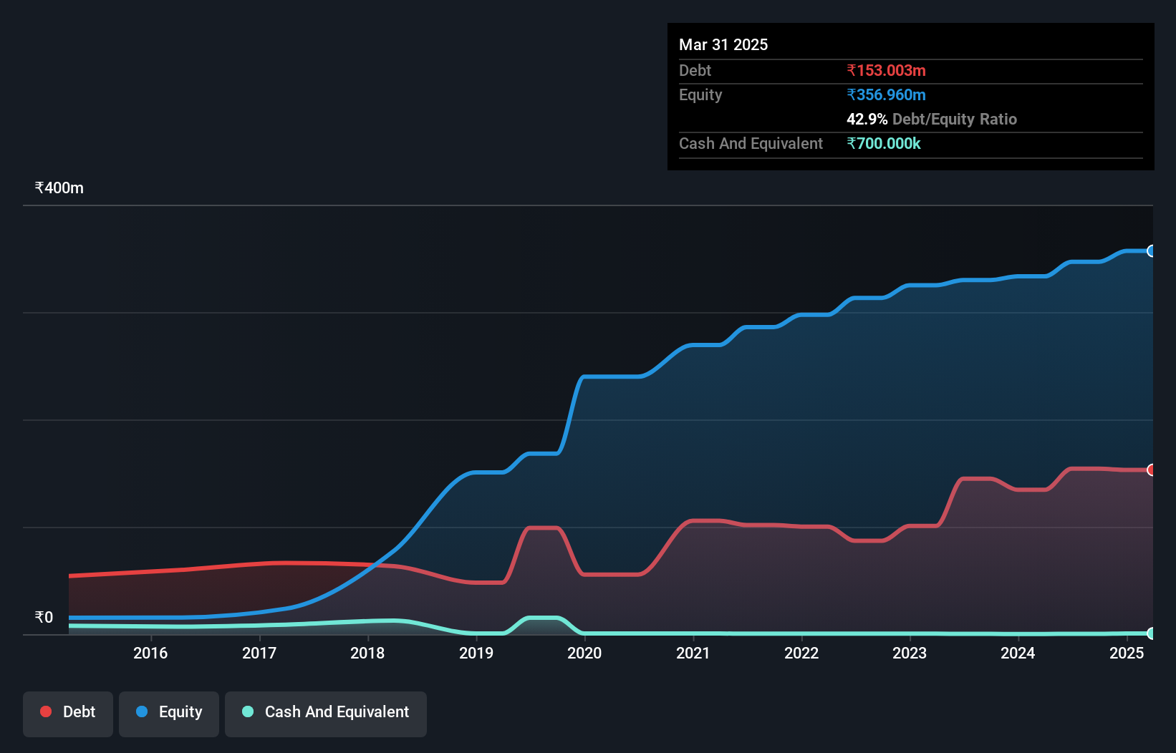Click the 2021 x-axis label

click(x=693, y=654)
